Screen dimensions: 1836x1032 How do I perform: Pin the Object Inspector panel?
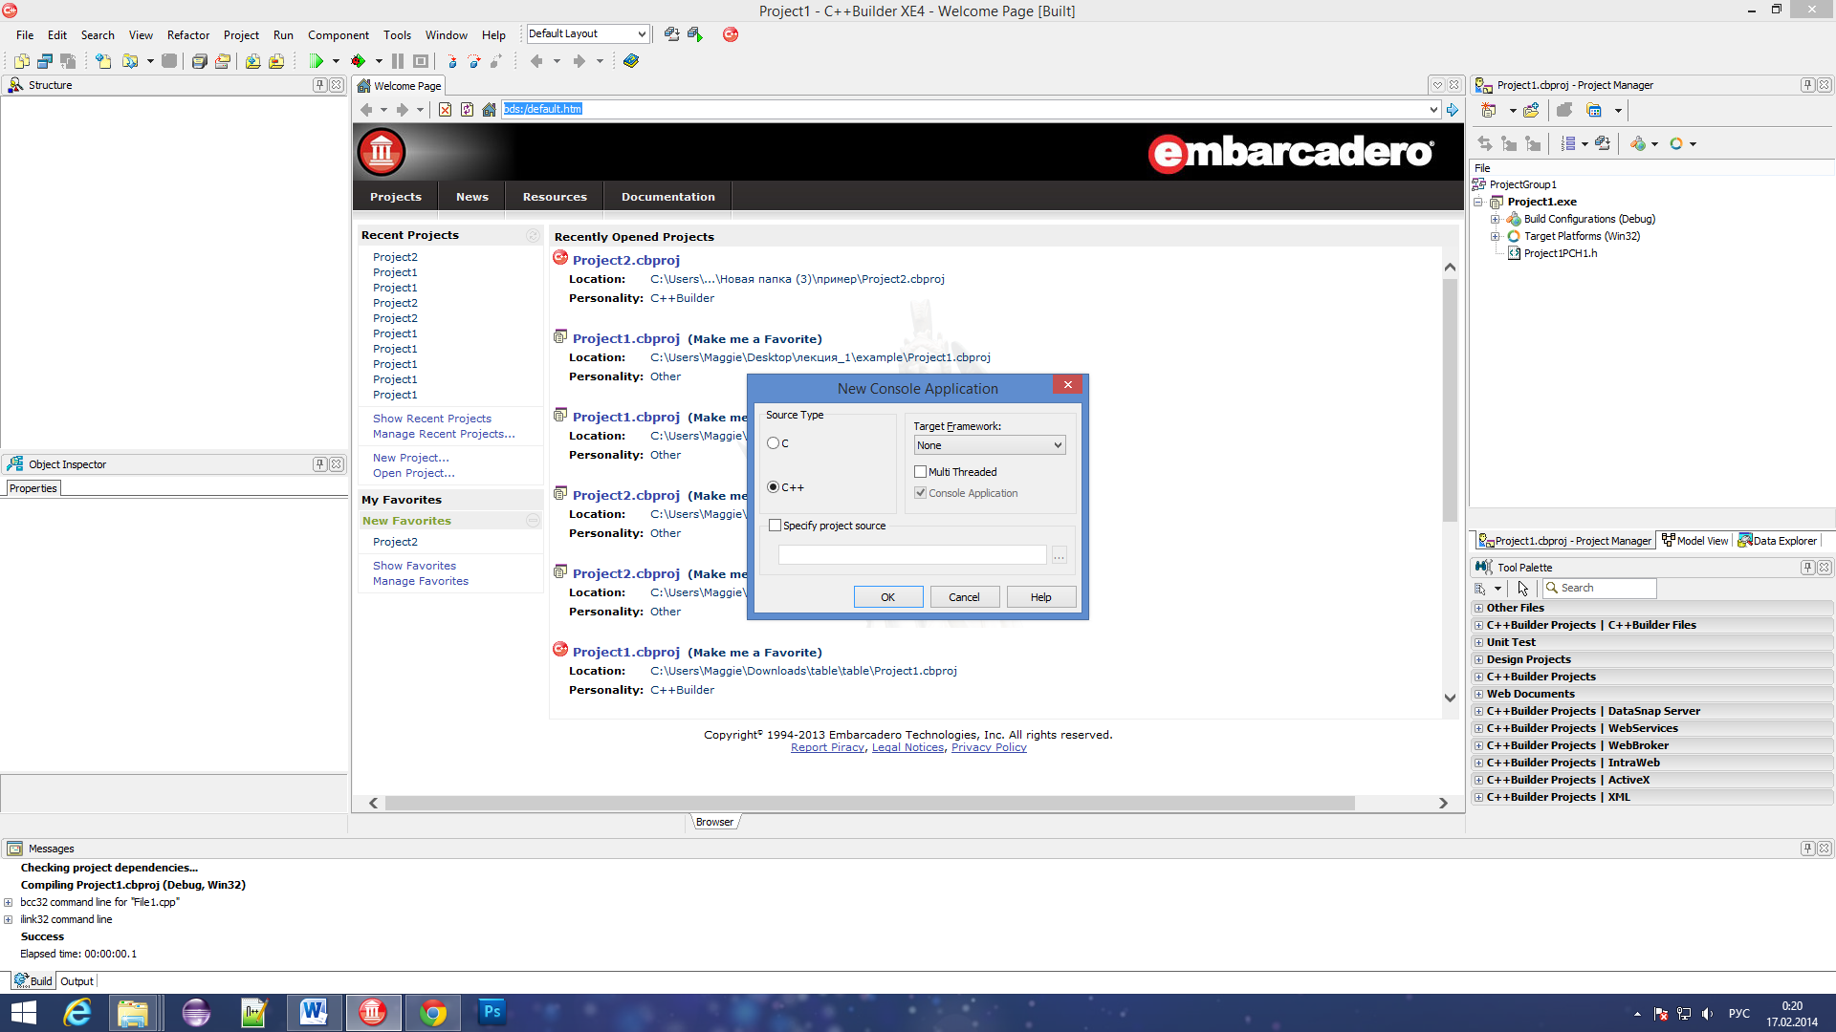pos(319,464)
